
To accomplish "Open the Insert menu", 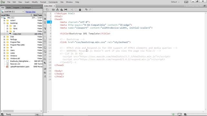I will [27, 2].
